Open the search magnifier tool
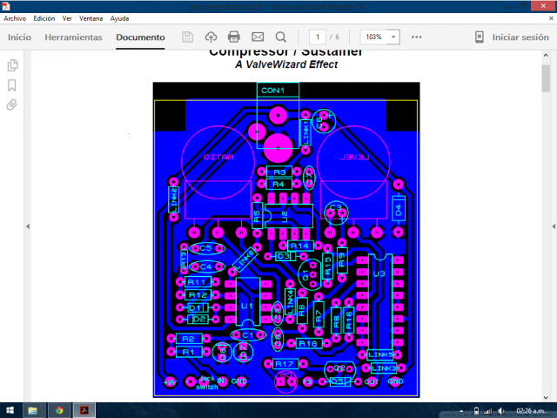 (280, 37)
